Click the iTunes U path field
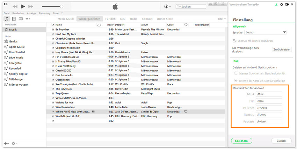This screenshot has height=149, width=297. point(269,115)
